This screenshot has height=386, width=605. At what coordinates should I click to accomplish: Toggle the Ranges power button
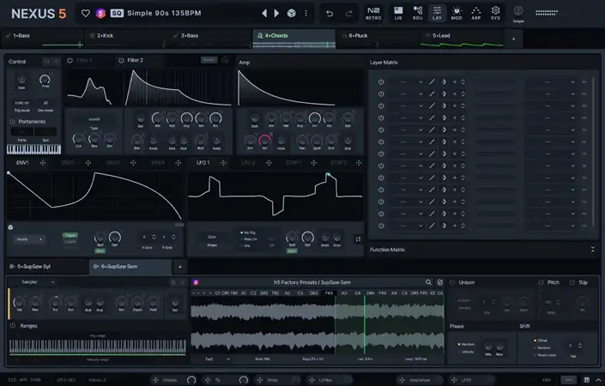tap(12, 325)
